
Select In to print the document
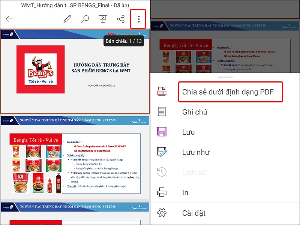click(x=185, y=192)
